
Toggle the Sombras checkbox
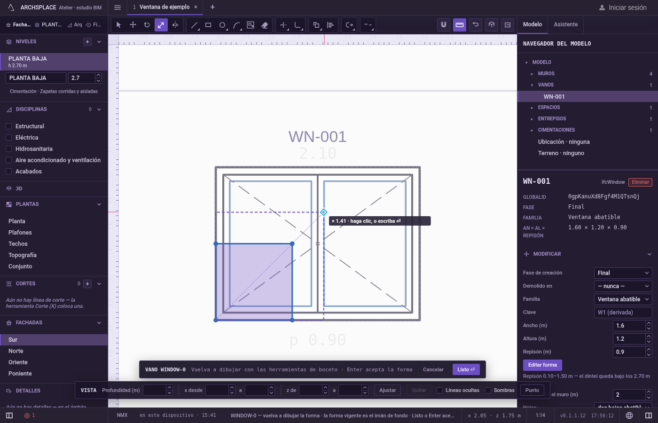pos(488,390)
